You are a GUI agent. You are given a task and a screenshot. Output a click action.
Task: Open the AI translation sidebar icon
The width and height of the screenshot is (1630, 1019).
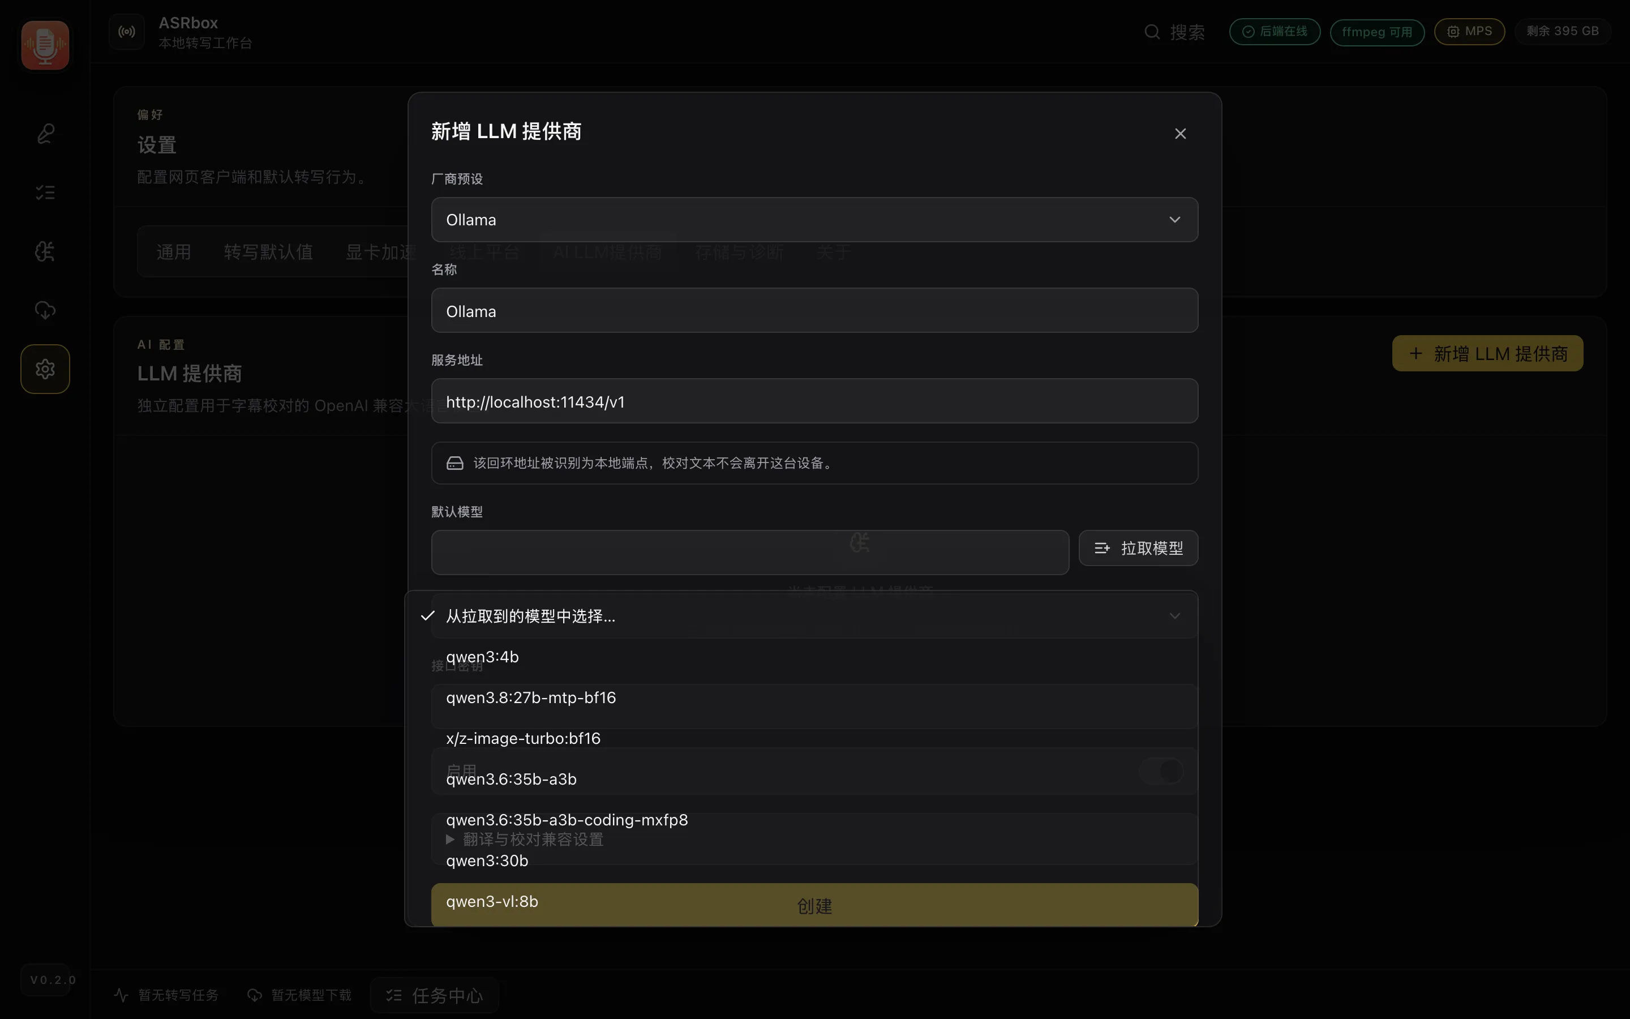[x=45, y=251]
